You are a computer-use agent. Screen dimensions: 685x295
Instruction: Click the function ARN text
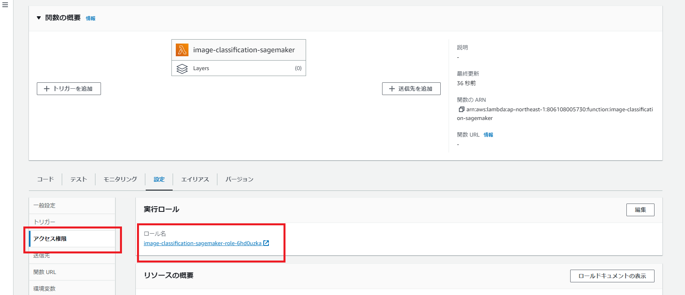coord(555,114)
